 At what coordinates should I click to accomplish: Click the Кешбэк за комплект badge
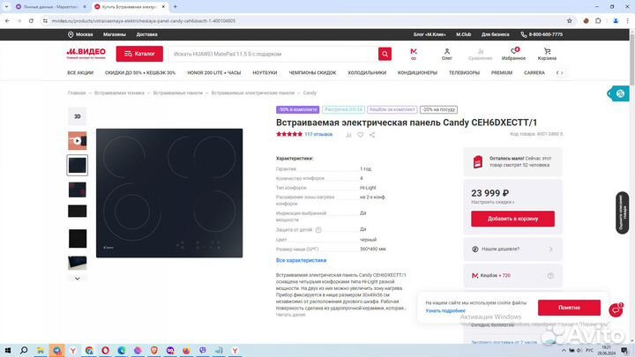tap(392, 109)
